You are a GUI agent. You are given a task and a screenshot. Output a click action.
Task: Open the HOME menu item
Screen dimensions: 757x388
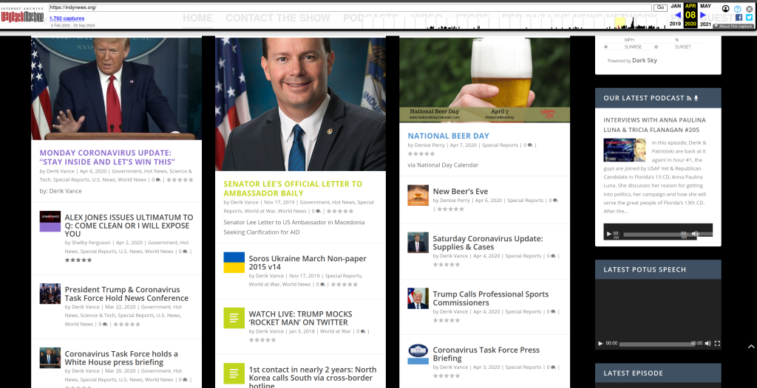point(198,18)
